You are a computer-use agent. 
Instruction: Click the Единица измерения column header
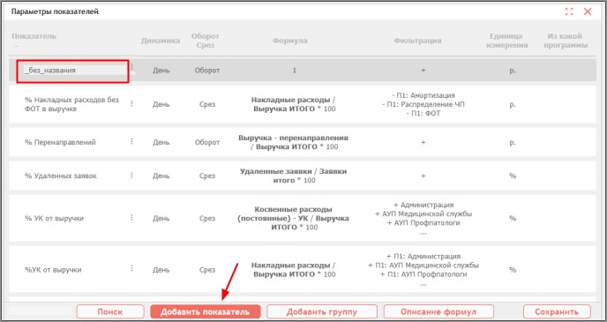click(506, 41)
